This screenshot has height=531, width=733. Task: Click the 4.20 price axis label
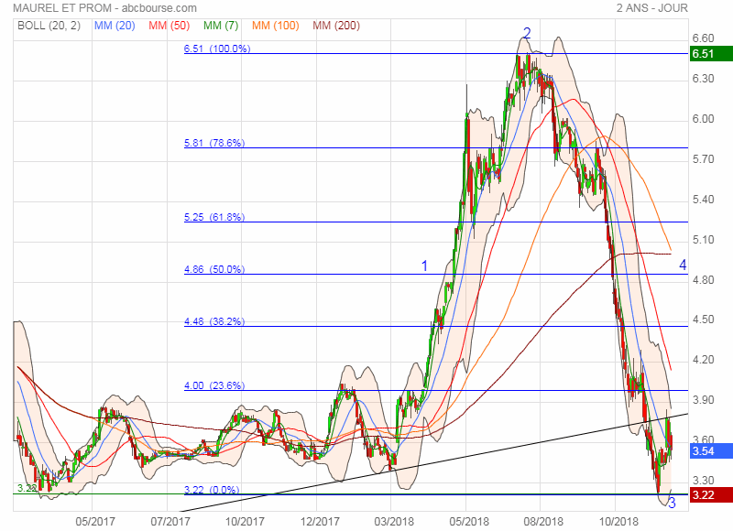[x=703, y=360]
